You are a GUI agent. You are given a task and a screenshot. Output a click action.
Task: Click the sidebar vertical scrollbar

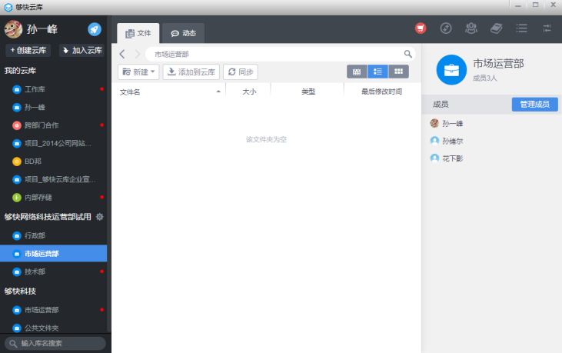[x=109, y=175]
